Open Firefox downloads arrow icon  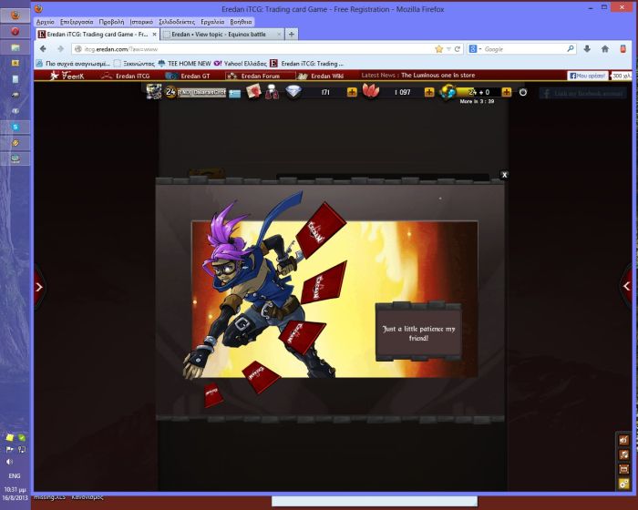[587, 49]
